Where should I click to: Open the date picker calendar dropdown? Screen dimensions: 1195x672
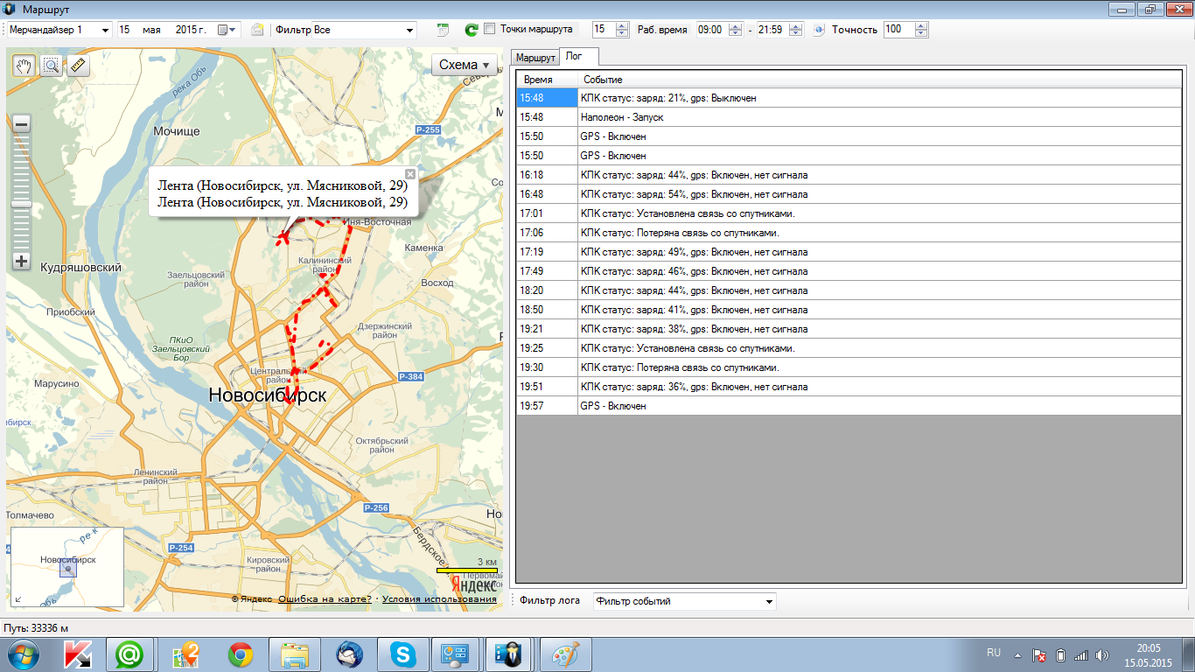point(228,30)
